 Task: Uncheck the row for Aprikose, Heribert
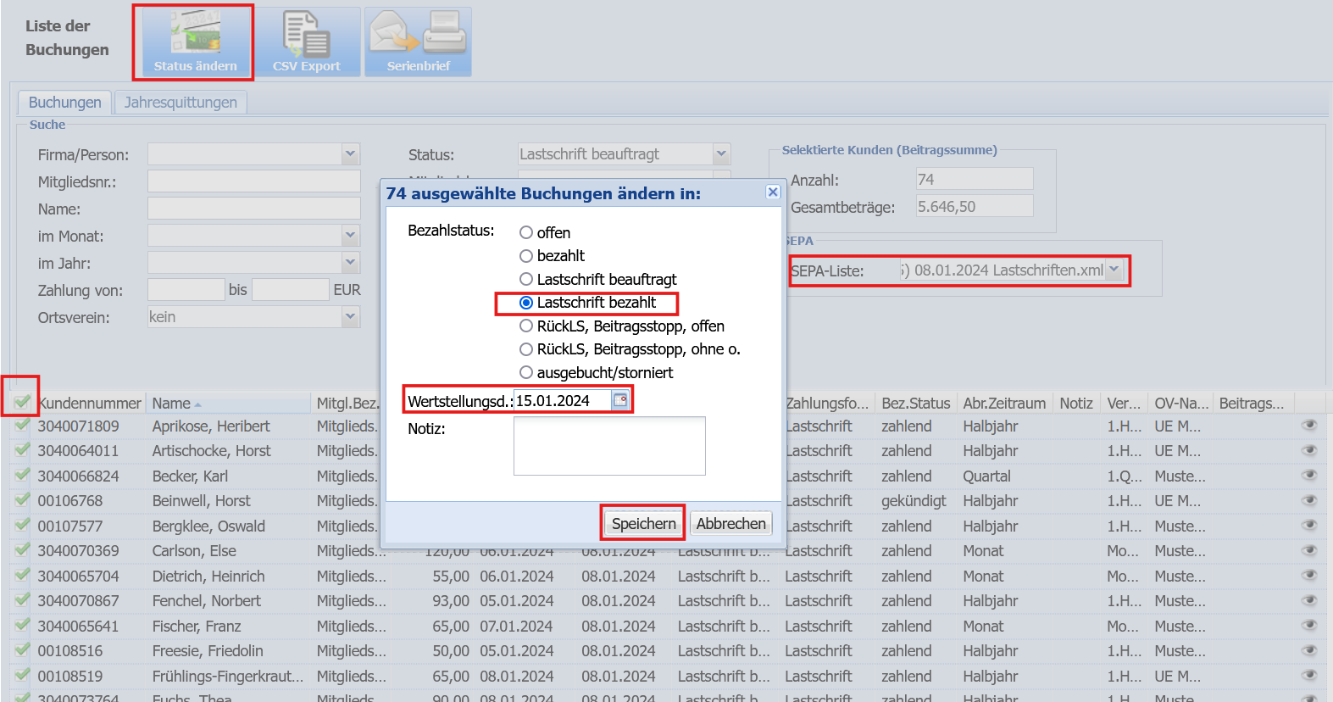click(22, 425)
